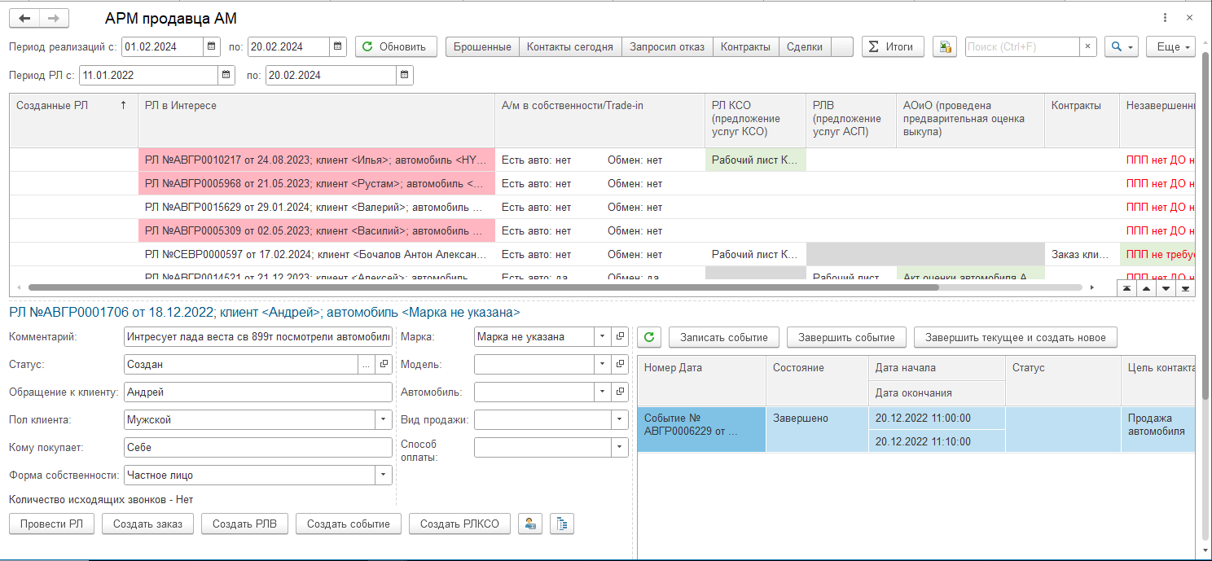Focus the Комментарий text field

point(258,336)
